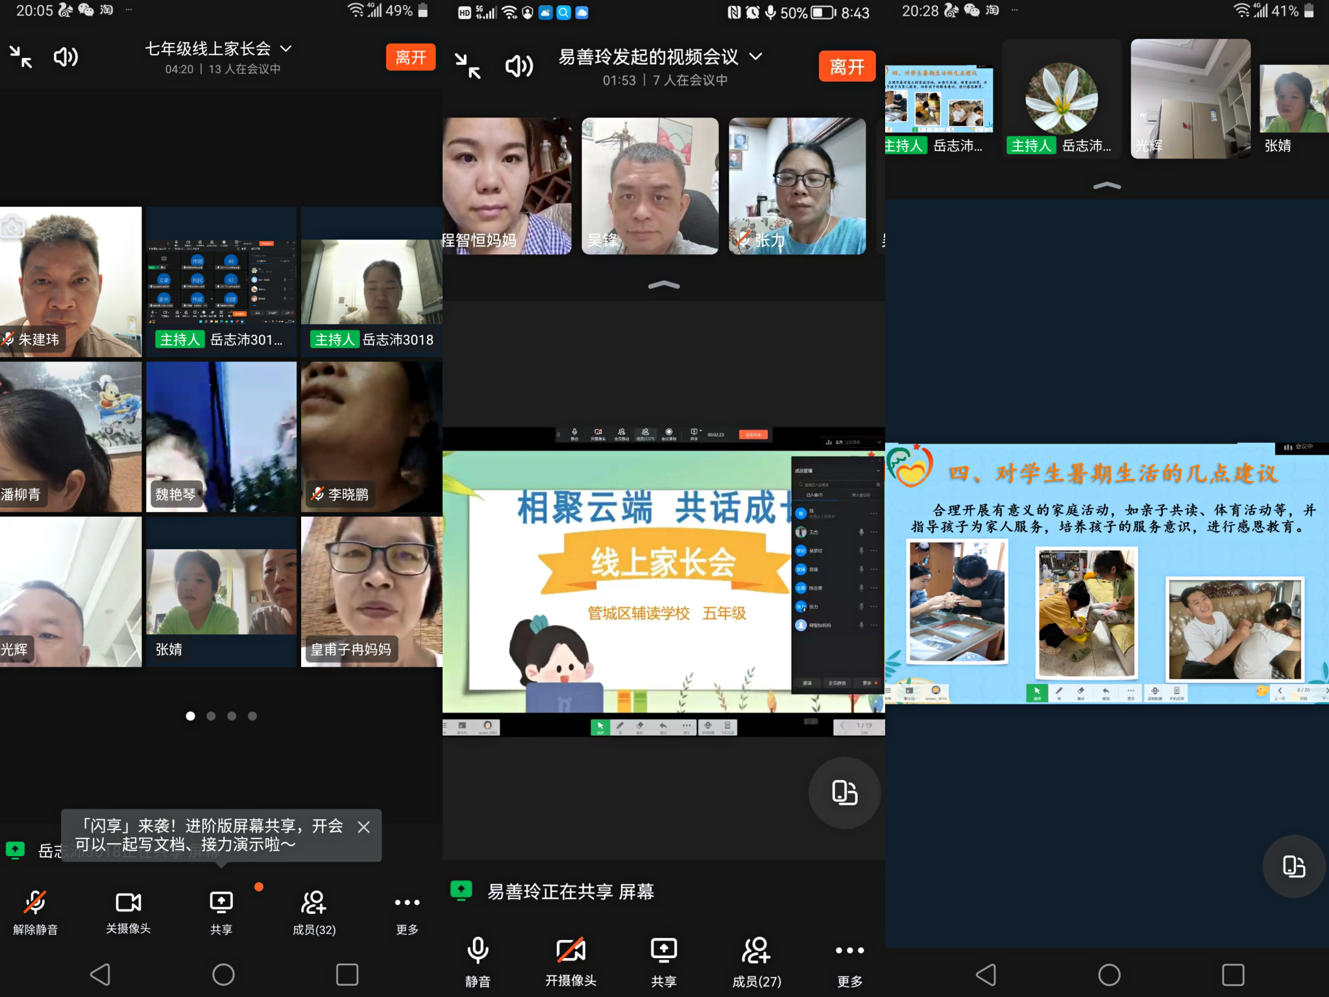1329x997 pixels.
Task: Open 魏艳琴 video tile
Action: point(221,437)
